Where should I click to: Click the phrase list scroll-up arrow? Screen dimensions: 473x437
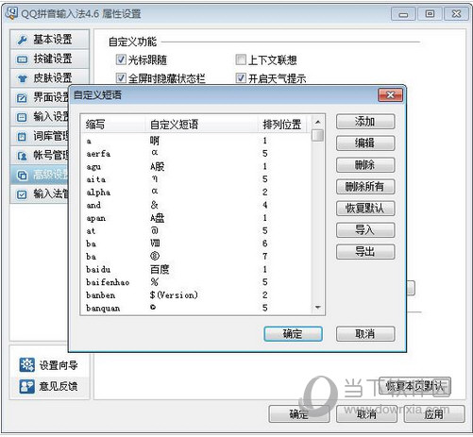[x=318, y=122]
